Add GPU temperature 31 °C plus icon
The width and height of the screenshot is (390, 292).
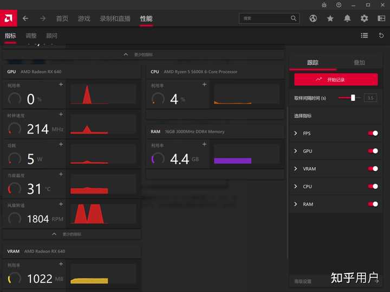[61, 174]
